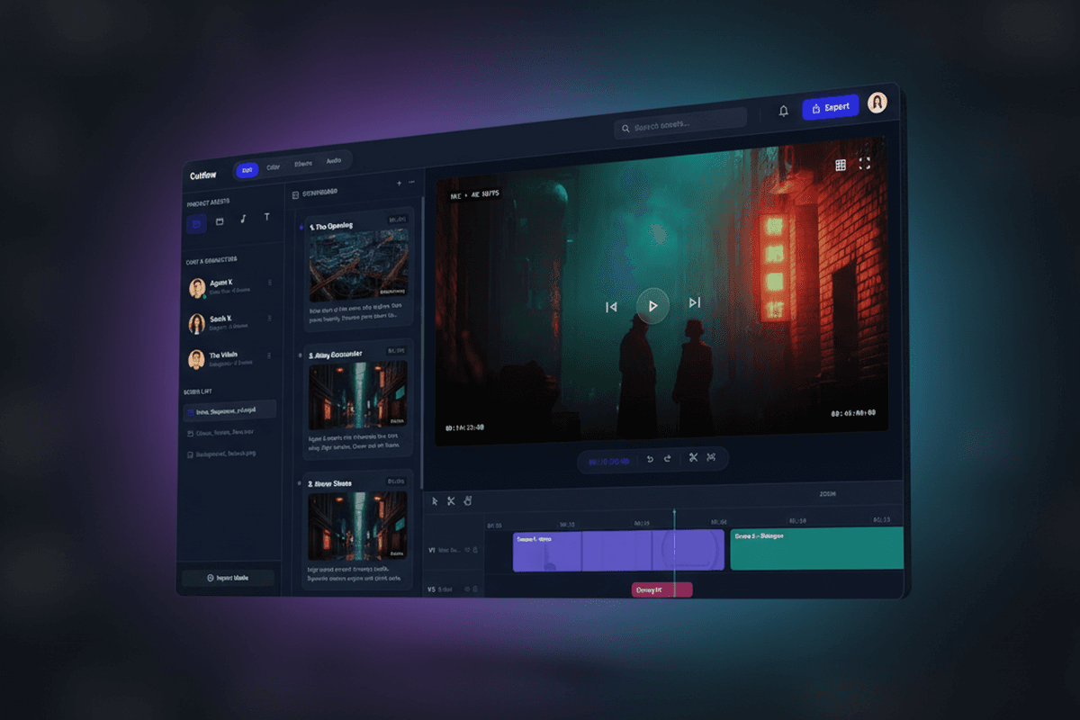Screen dimensions: 1080x720
Task: Open options for the Sarah V character
Action: pyautogui.click(x=270, y=317)
